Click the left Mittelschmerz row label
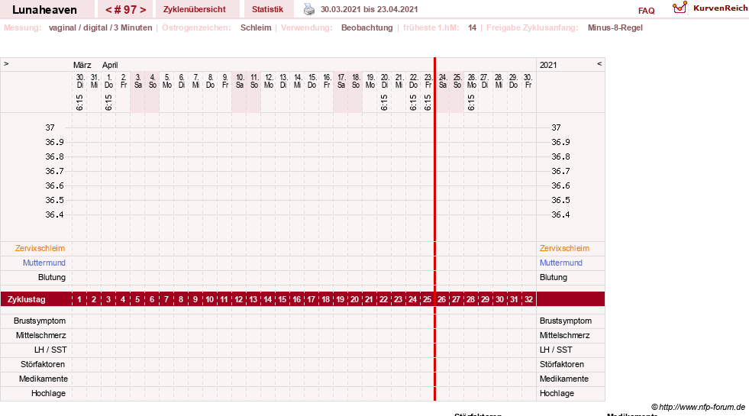This screenshot has width=749, height=416. click(x=41, y=335)
